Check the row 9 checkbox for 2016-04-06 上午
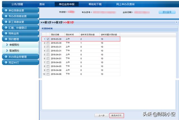This screenshot has width=179, height=120. click(48, 70)
